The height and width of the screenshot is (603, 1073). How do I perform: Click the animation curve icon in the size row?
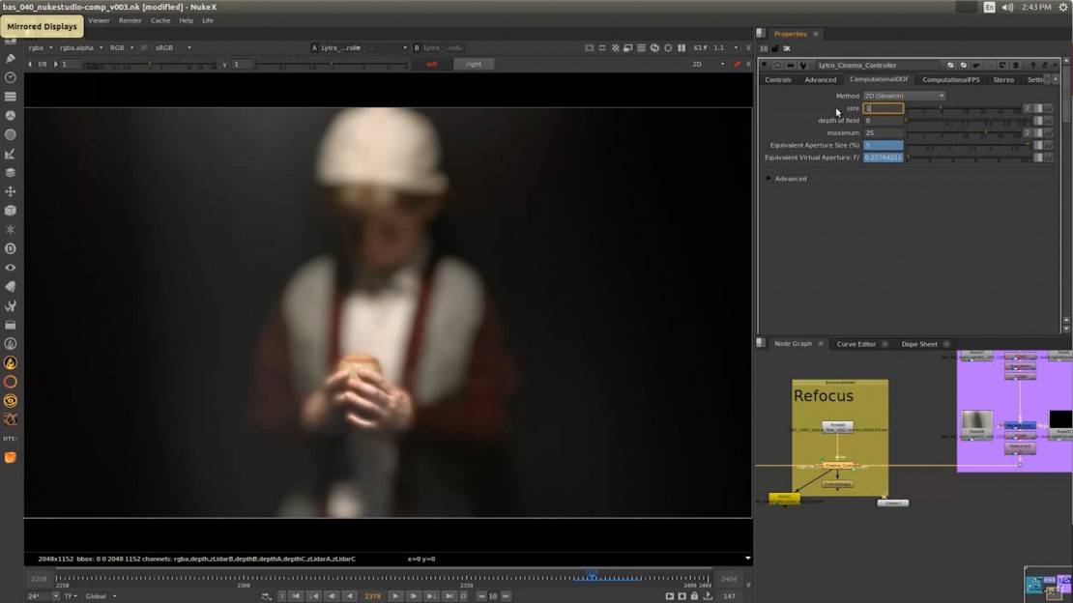pyautogui.click(x=1049, y=108)
